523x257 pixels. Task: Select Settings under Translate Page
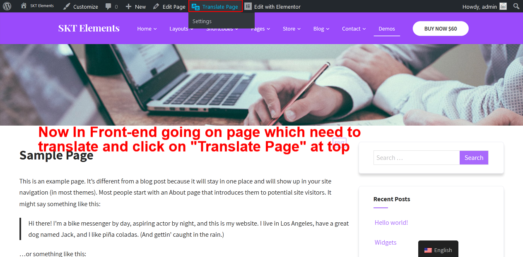click(202, 21)
